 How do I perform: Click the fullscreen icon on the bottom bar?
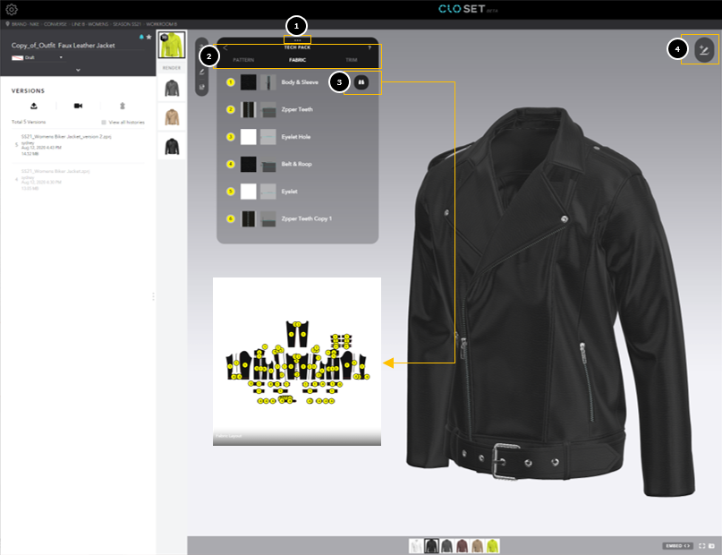point(702,545)
